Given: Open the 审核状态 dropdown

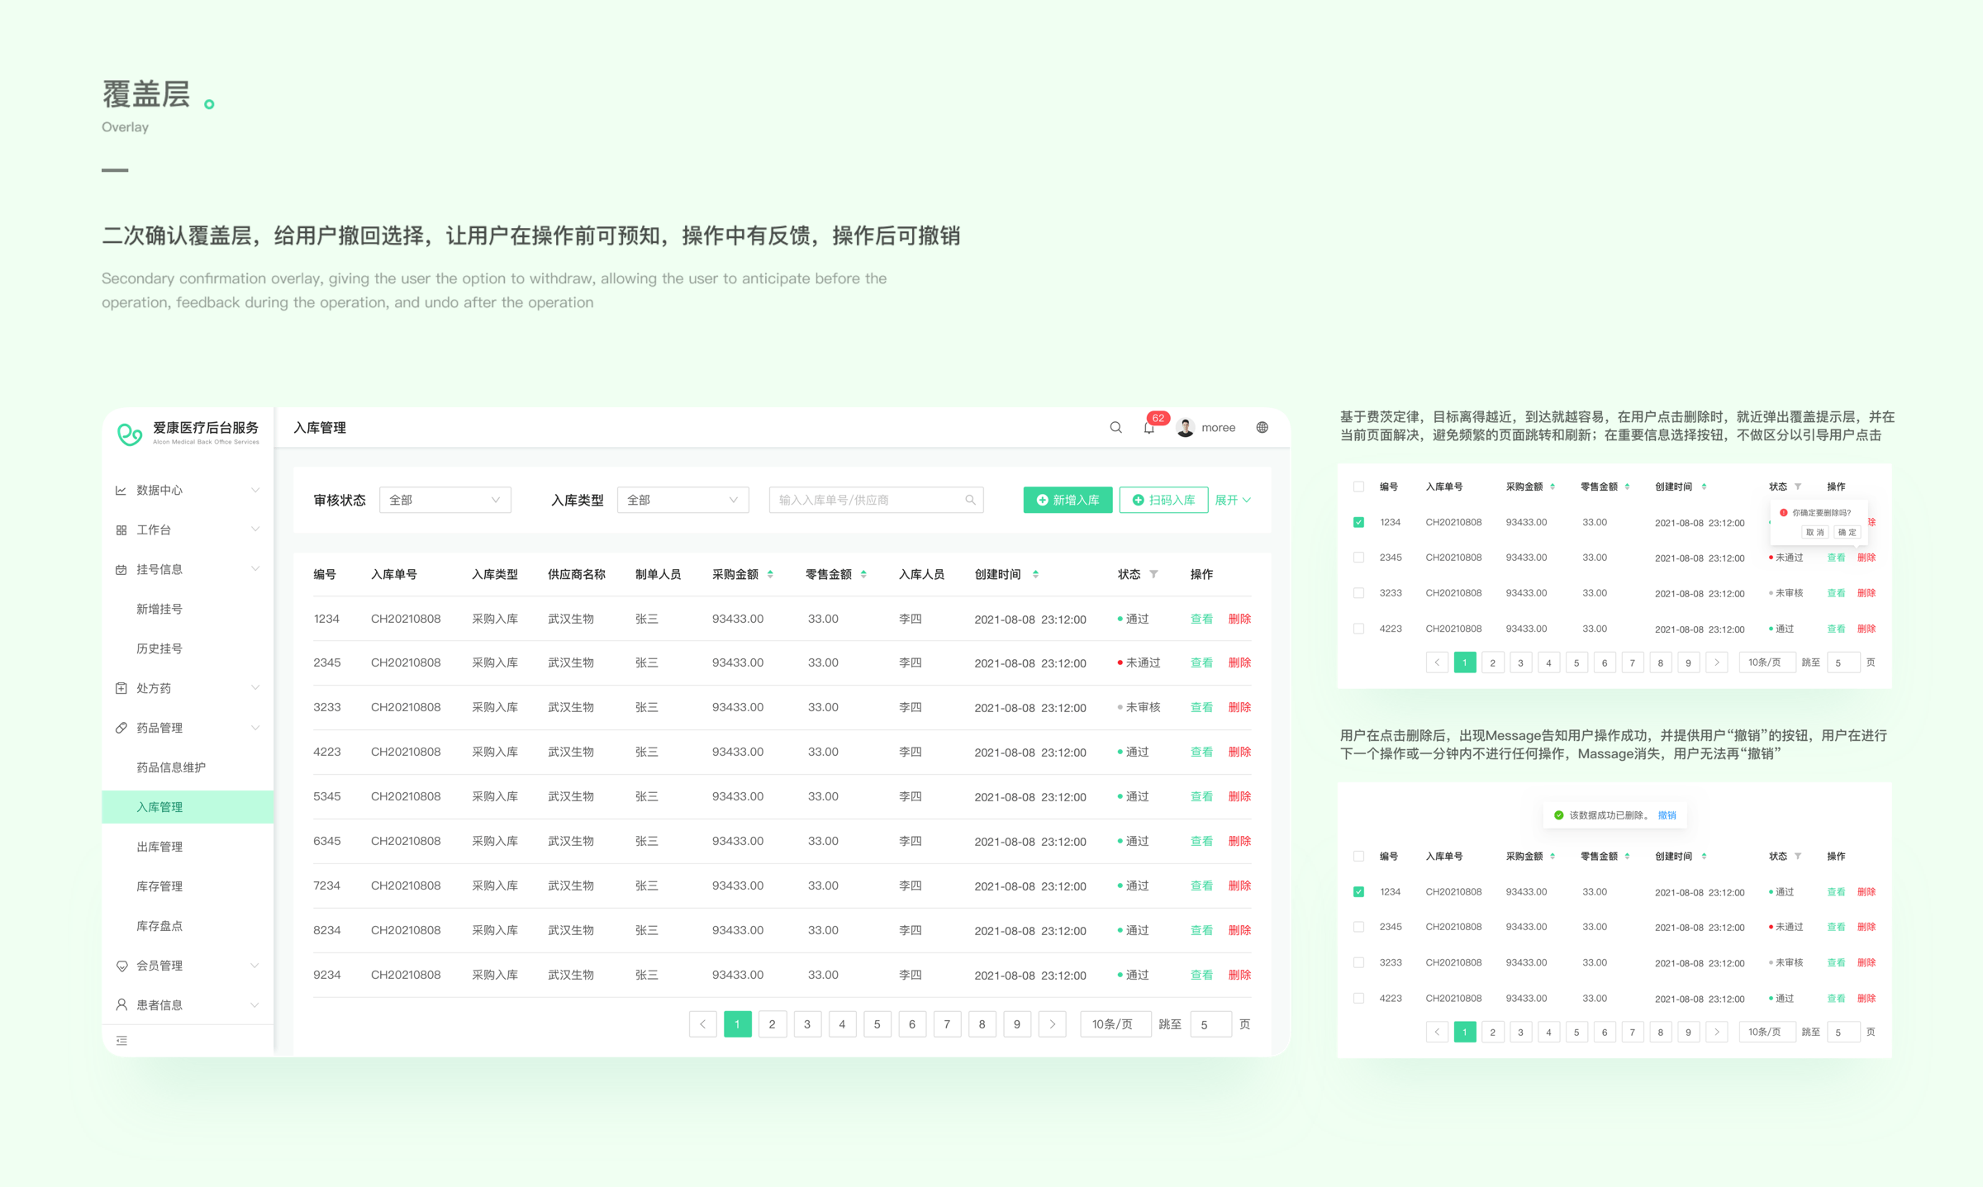Looking at the screenshot, I should pyautogui.click(x=445, y=500).
